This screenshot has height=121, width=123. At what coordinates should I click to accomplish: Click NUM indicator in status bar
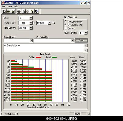tap(77, 114)
